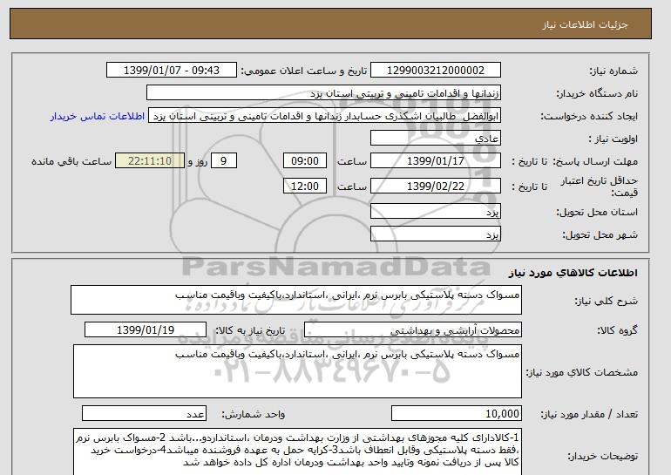This screenshot has height=475, width=671.
Task: Click the نام دستگاه خریدار field
Action: (x=323, y=93)
